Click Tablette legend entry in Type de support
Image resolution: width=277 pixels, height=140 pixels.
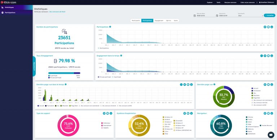(x=105, y=128)
